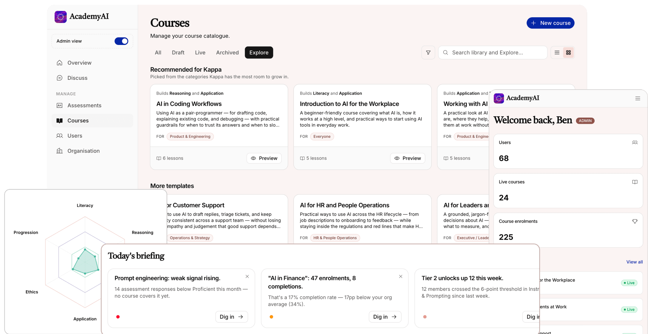Dismiss the Prompt engineering briefing card
The width and height of the screenshot is (648, 334).
click(x=247, y=277)
